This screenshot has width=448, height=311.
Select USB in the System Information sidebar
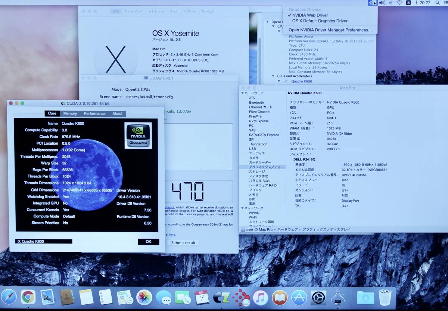click(x=252, y=149)
